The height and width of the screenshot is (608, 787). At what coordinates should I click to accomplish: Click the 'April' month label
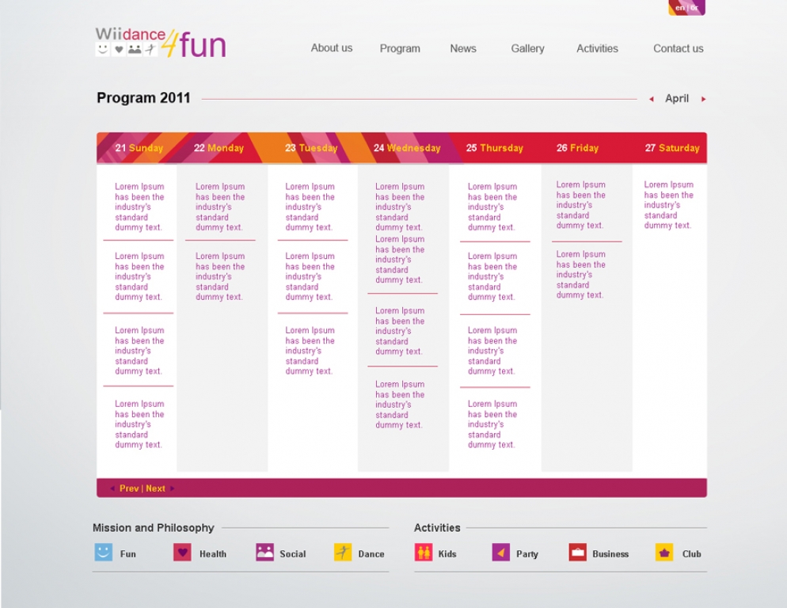[677, 99]
